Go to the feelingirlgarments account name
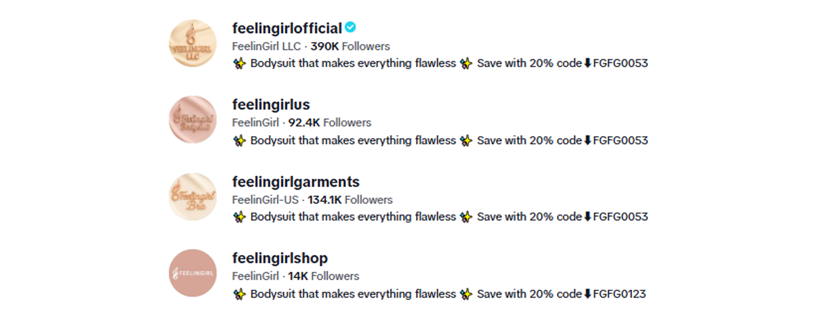Image resolution: width=834 pixels, height=314 pixels. [x=295, y=182]
